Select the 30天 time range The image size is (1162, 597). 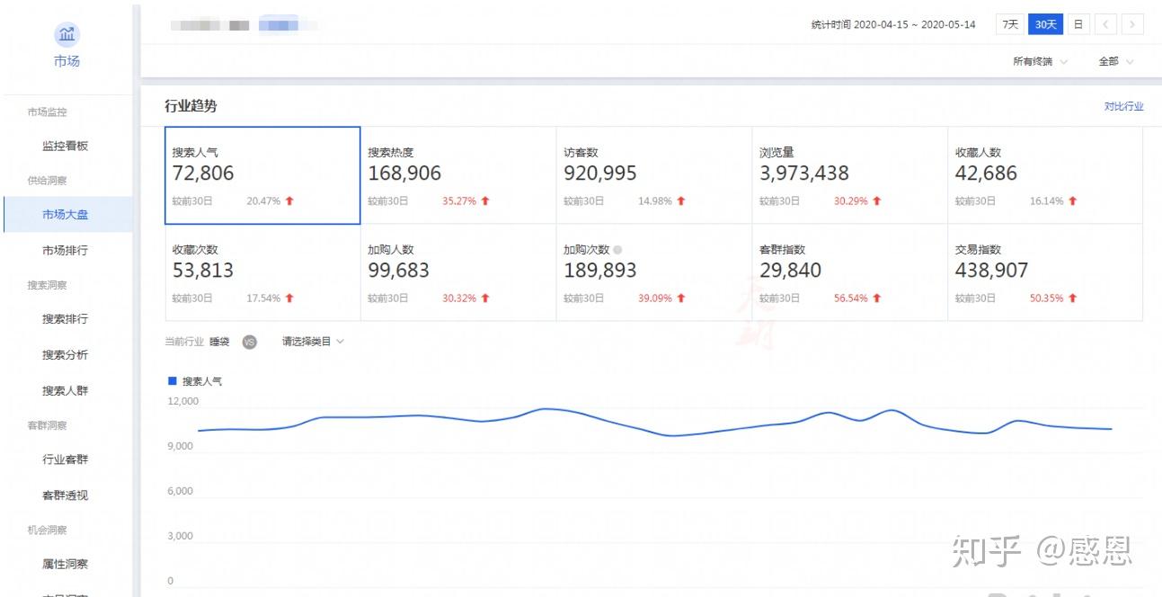tap(1045, 24)
